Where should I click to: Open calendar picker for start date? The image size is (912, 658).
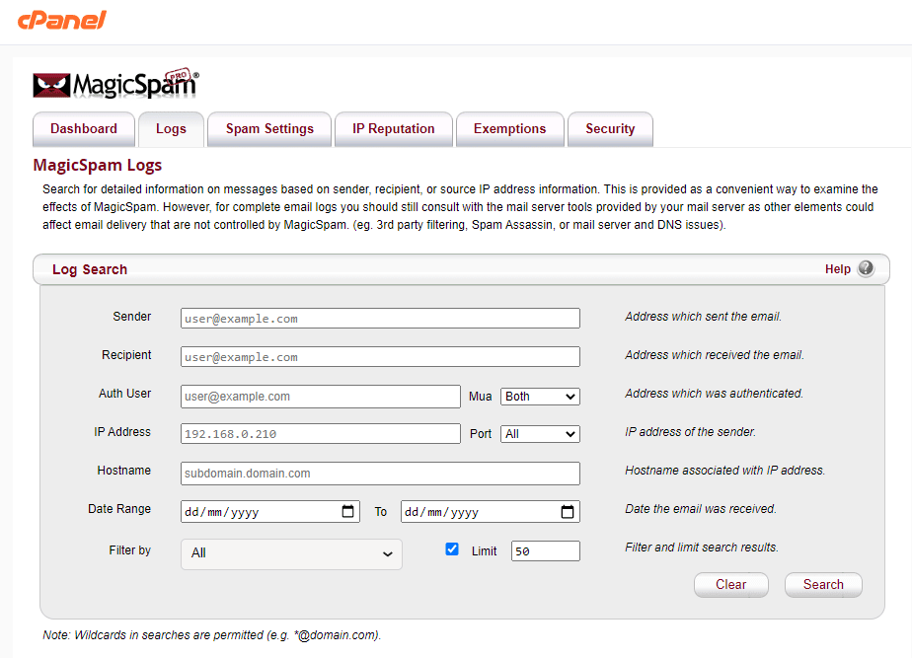(x=347, y=512)
